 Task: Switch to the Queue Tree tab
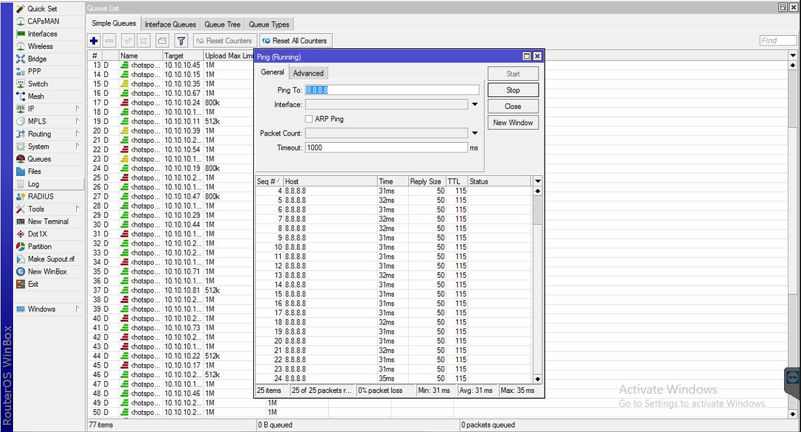tap(222, 25)
